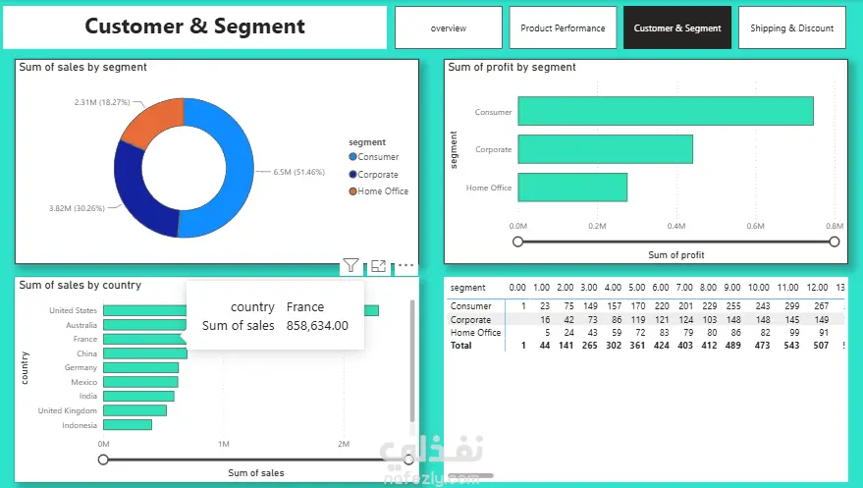Image resolution: width=863 pixels, height=488 pixels.
Task: Click the left handle of sales zoom slider
Action: pyautogui.click(x=103, y=460)
